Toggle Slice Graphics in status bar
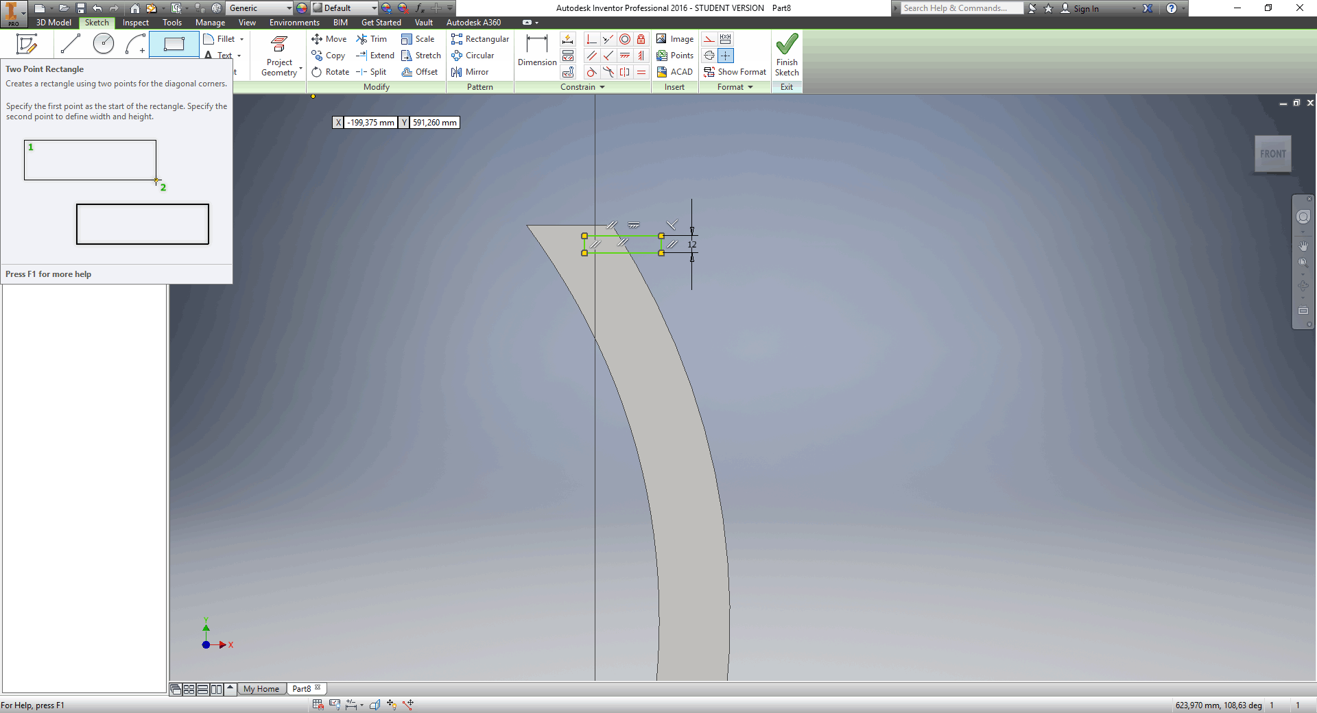 375,704
